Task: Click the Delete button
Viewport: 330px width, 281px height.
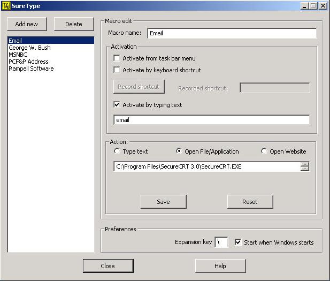Action: [74, 24]
